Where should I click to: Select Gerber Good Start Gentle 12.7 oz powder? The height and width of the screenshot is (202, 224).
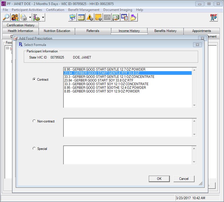point(128,69)
